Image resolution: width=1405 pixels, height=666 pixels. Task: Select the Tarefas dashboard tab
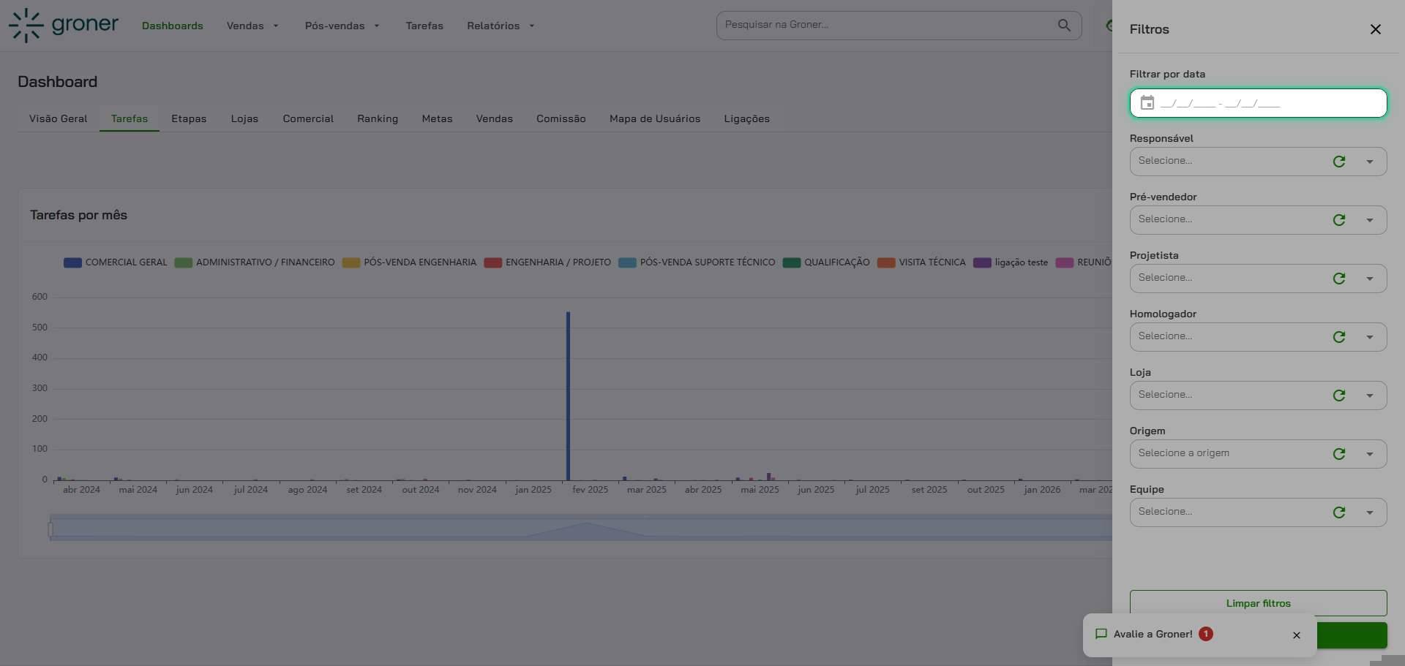[130, 118]
